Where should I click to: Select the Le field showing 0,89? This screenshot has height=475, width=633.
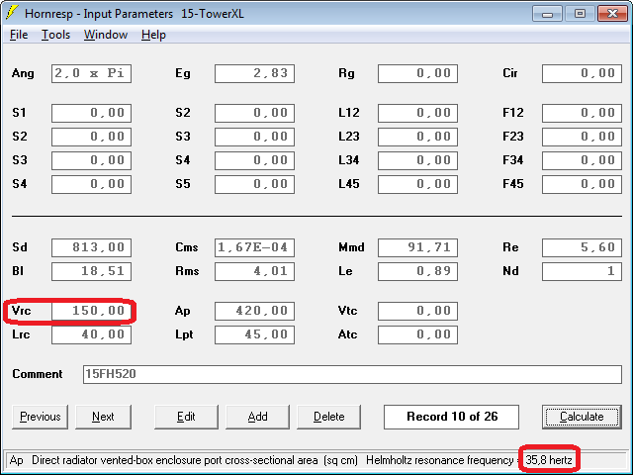(x=417, y=271)
